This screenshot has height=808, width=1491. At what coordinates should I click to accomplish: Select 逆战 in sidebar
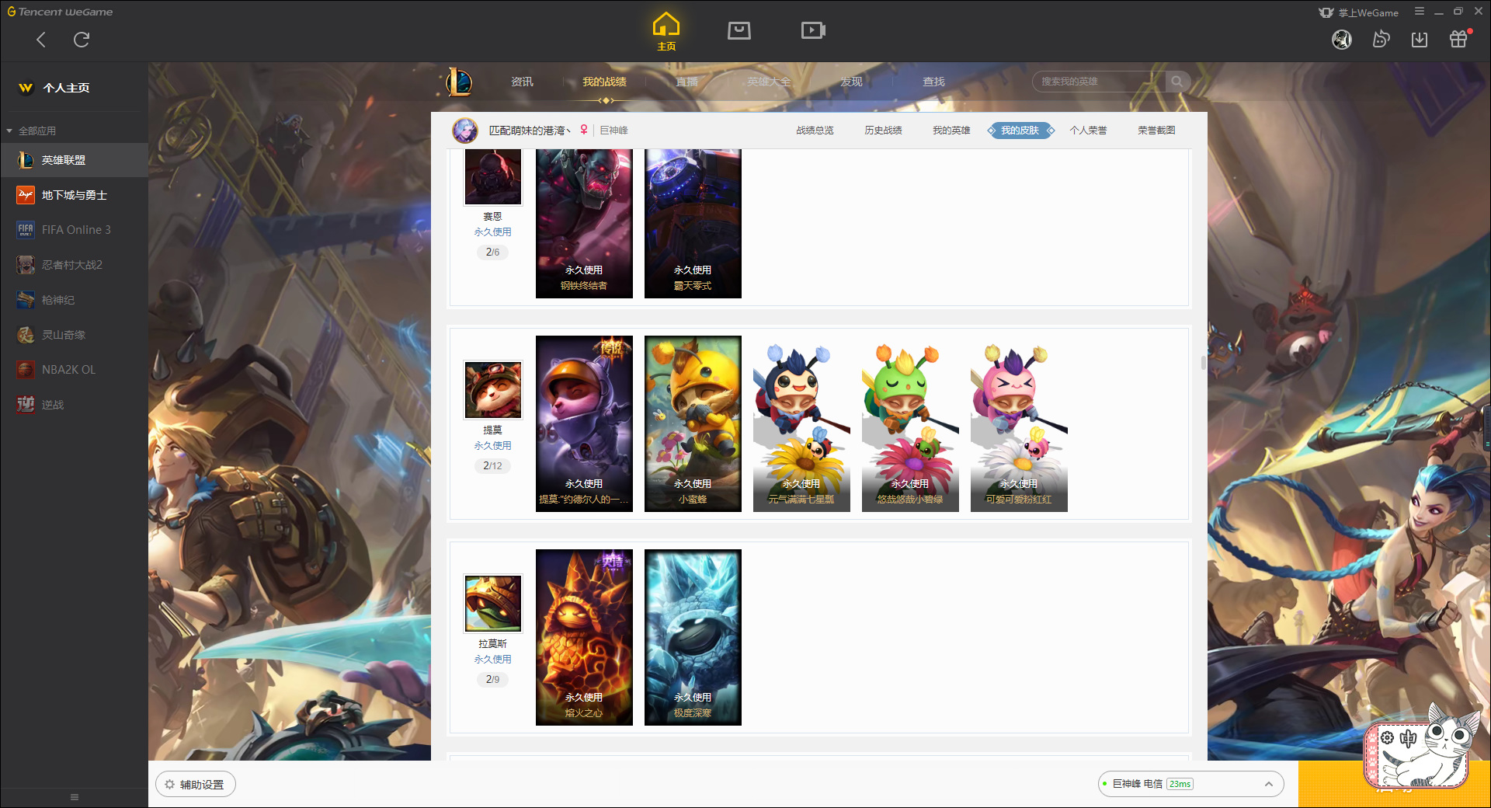point(74,405)
